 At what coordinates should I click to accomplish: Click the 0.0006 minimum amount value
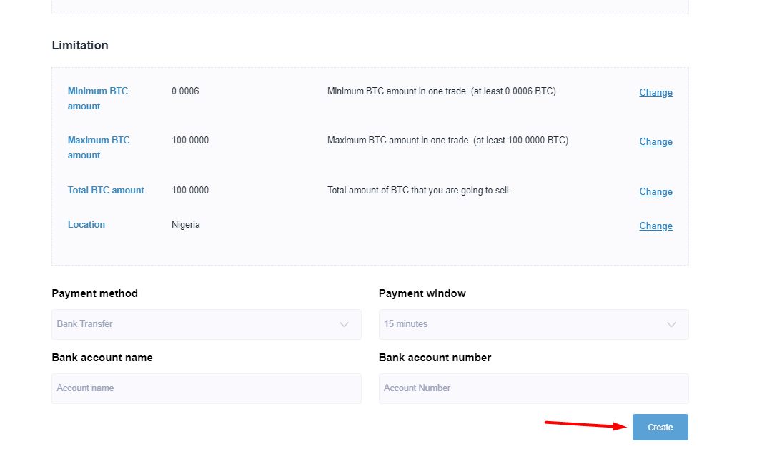pyautogui.click(x=185, y=91)
